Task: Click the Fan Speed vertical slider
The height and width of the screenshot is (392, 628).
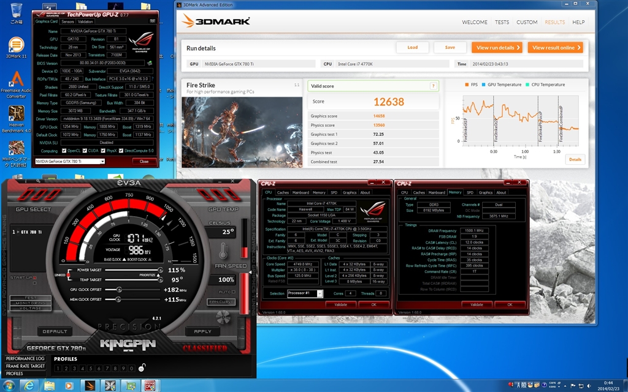Action: [x=244, y=294]
